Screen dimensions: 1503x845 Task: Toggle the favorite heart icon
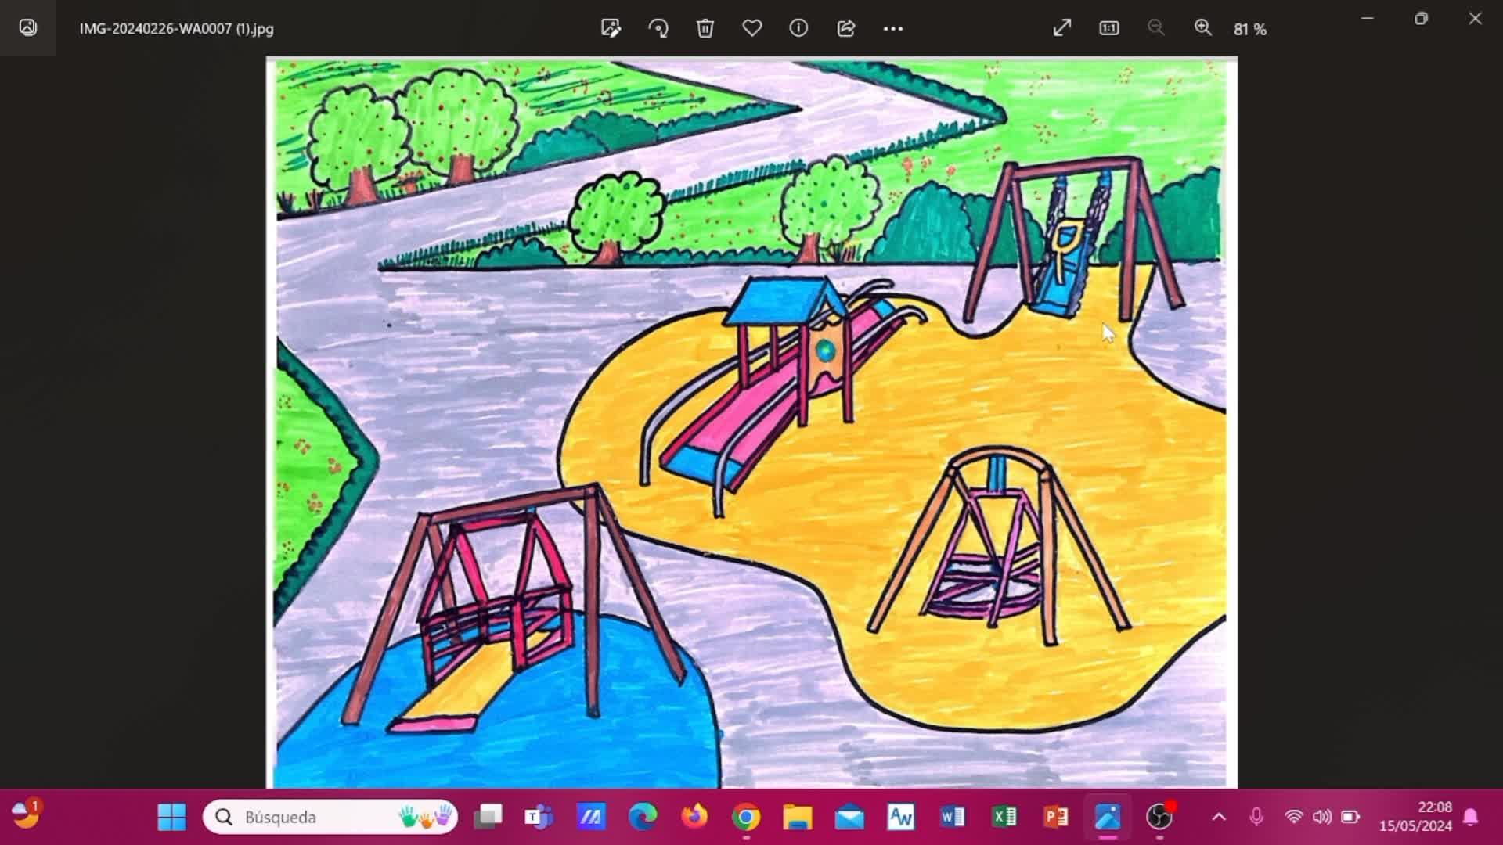[x=751, y=28]
